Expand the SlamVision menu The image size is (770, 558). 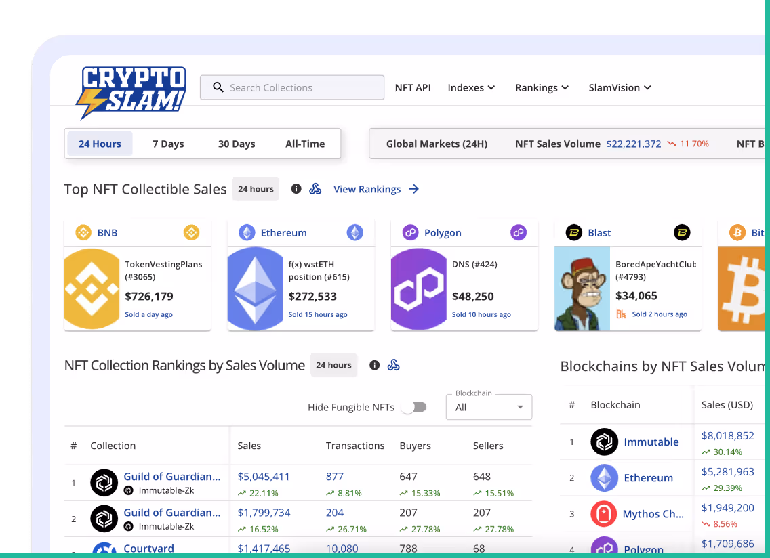(x=620, y=87)
